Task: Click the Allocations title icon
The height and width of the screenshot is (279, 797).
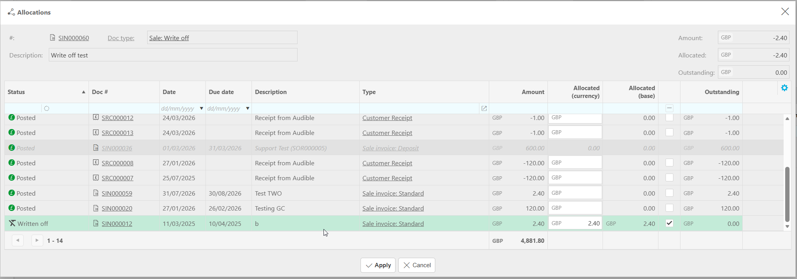Action: click(x=11, y=12)
